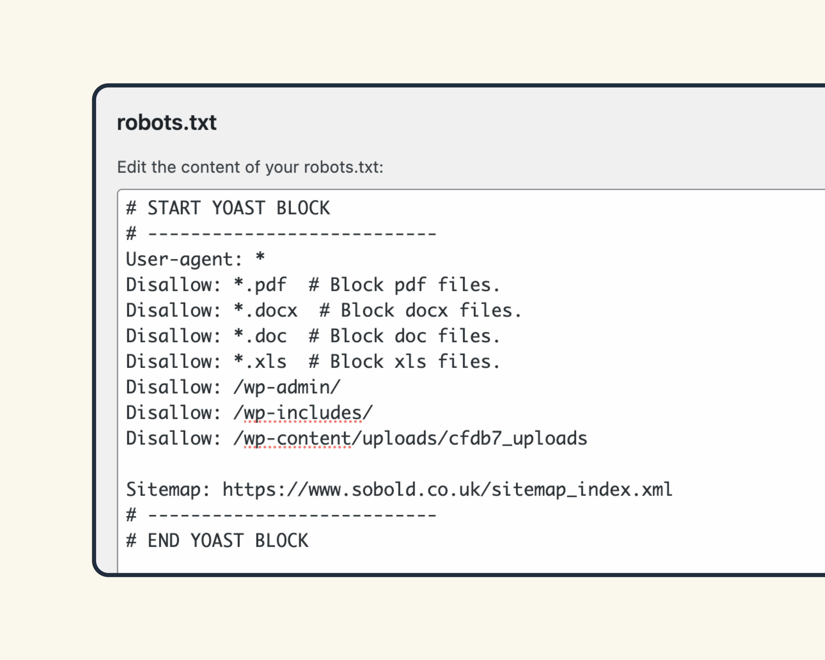Click the 'User-agent: *' line
Viewport: 825px width, 660px height.
196,259
